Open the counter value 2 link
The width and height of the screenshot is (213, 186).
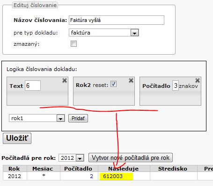(x=91, y=176)
